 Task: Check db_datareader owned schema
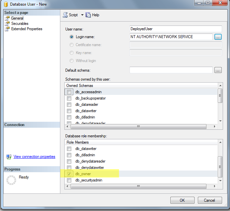click(x=69, y=105)
